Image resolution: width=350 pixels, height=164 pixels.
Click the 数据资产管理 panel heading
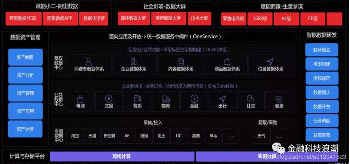click(25, 37)
